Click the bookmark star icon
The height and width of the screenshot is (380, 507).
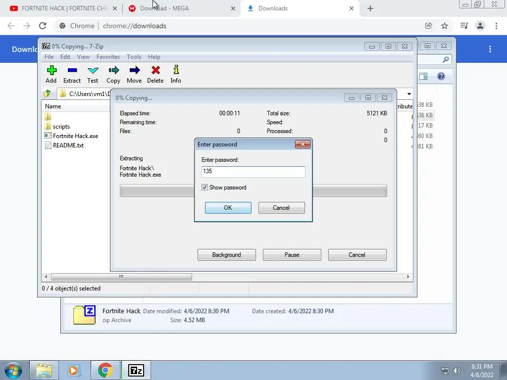coord(445,26)
